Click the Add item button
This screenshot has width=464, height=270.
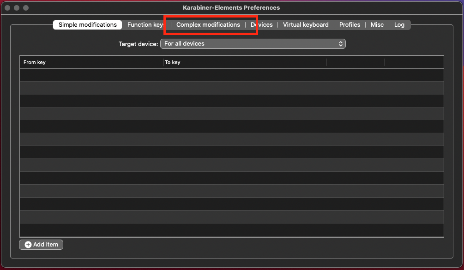tap(41, 245)
